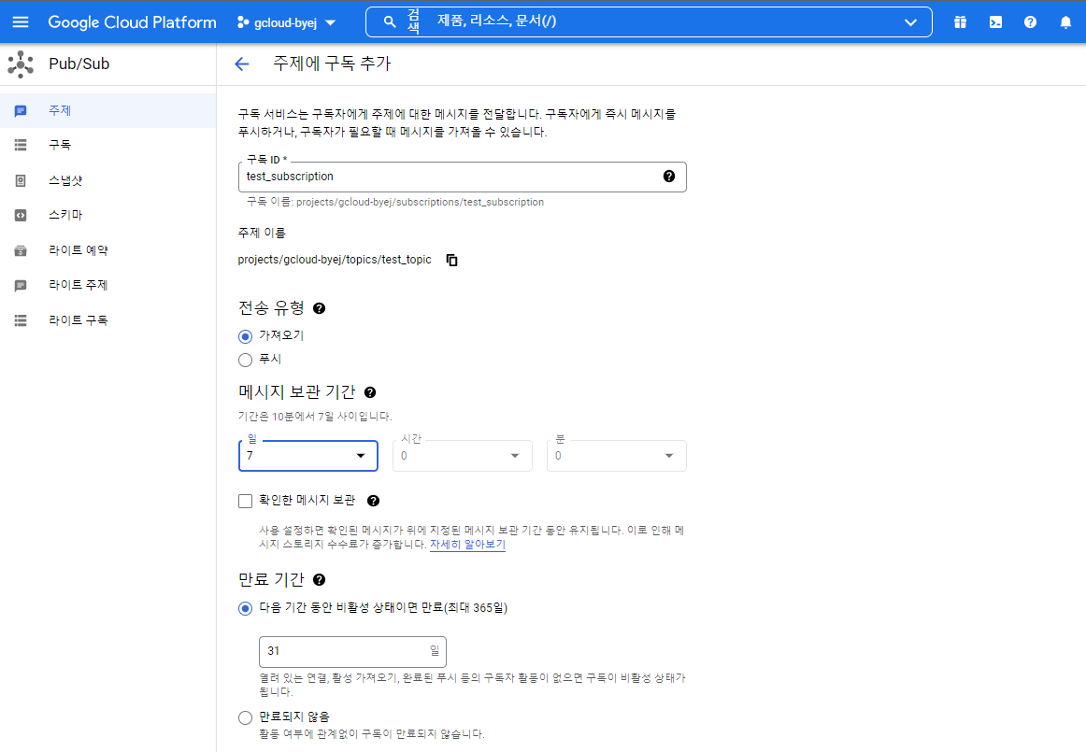Click the 주제 sidebar icon
The height and width of the screenshot is (752, 1086).
(21, 111)
